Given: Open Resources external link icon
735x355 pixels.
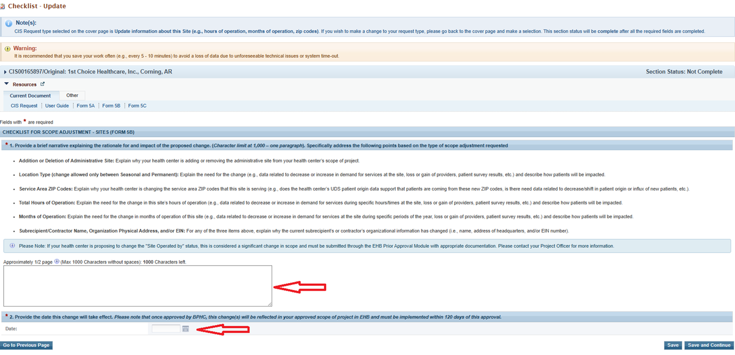Looking at the screenshot, I should [x=43, y=84].
